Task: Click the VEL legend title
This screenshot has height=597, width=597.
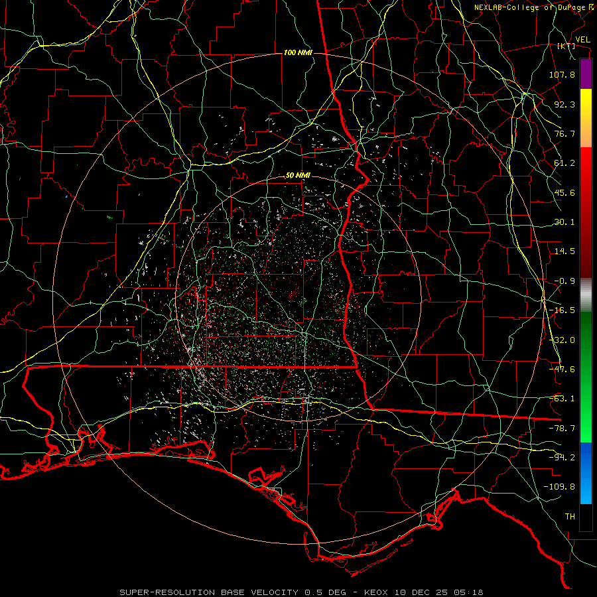Action: pyautogui.click(x=582, y=40)
